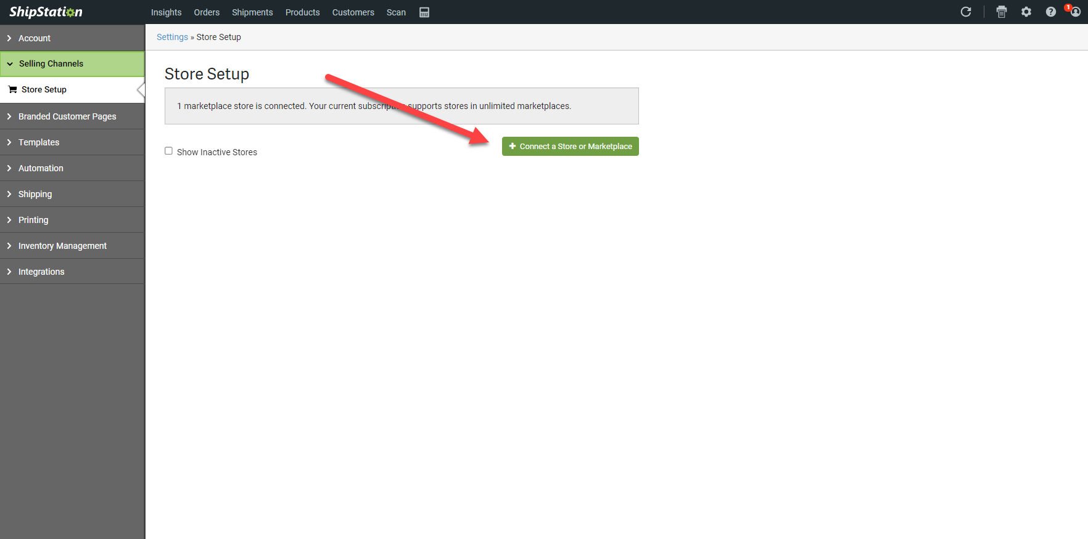The image size is (1088, 539).
Task: Expand the Account section chevron
Action: tap(9, 38)
